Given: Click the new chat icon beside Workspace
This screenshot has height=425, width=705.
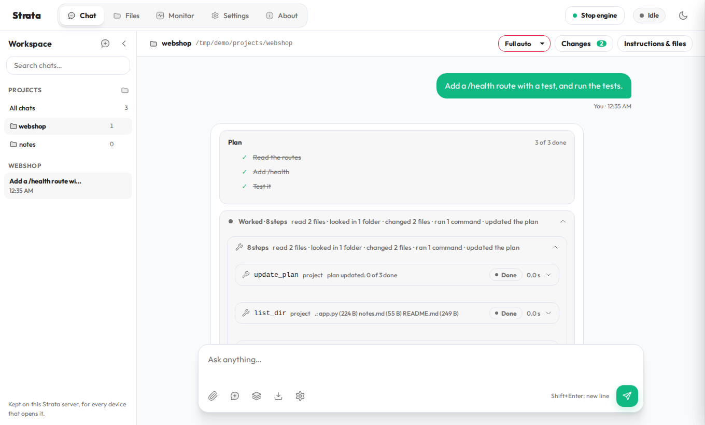Looking at the screenshot, I should point(105,44).
